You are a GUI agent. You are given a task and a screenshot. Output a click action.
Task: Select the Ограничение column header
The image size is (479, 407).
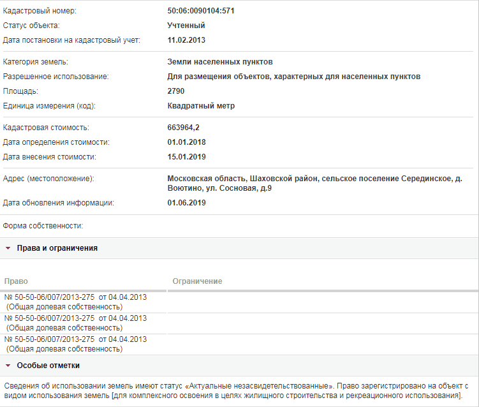point(197,281)
